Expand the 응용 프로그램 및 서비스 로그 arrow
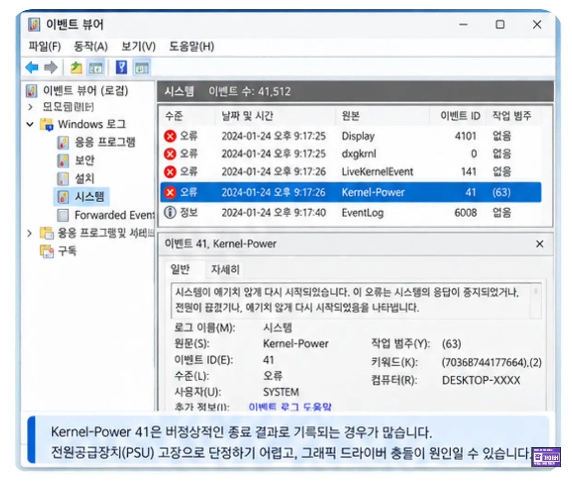 point(30,233)
